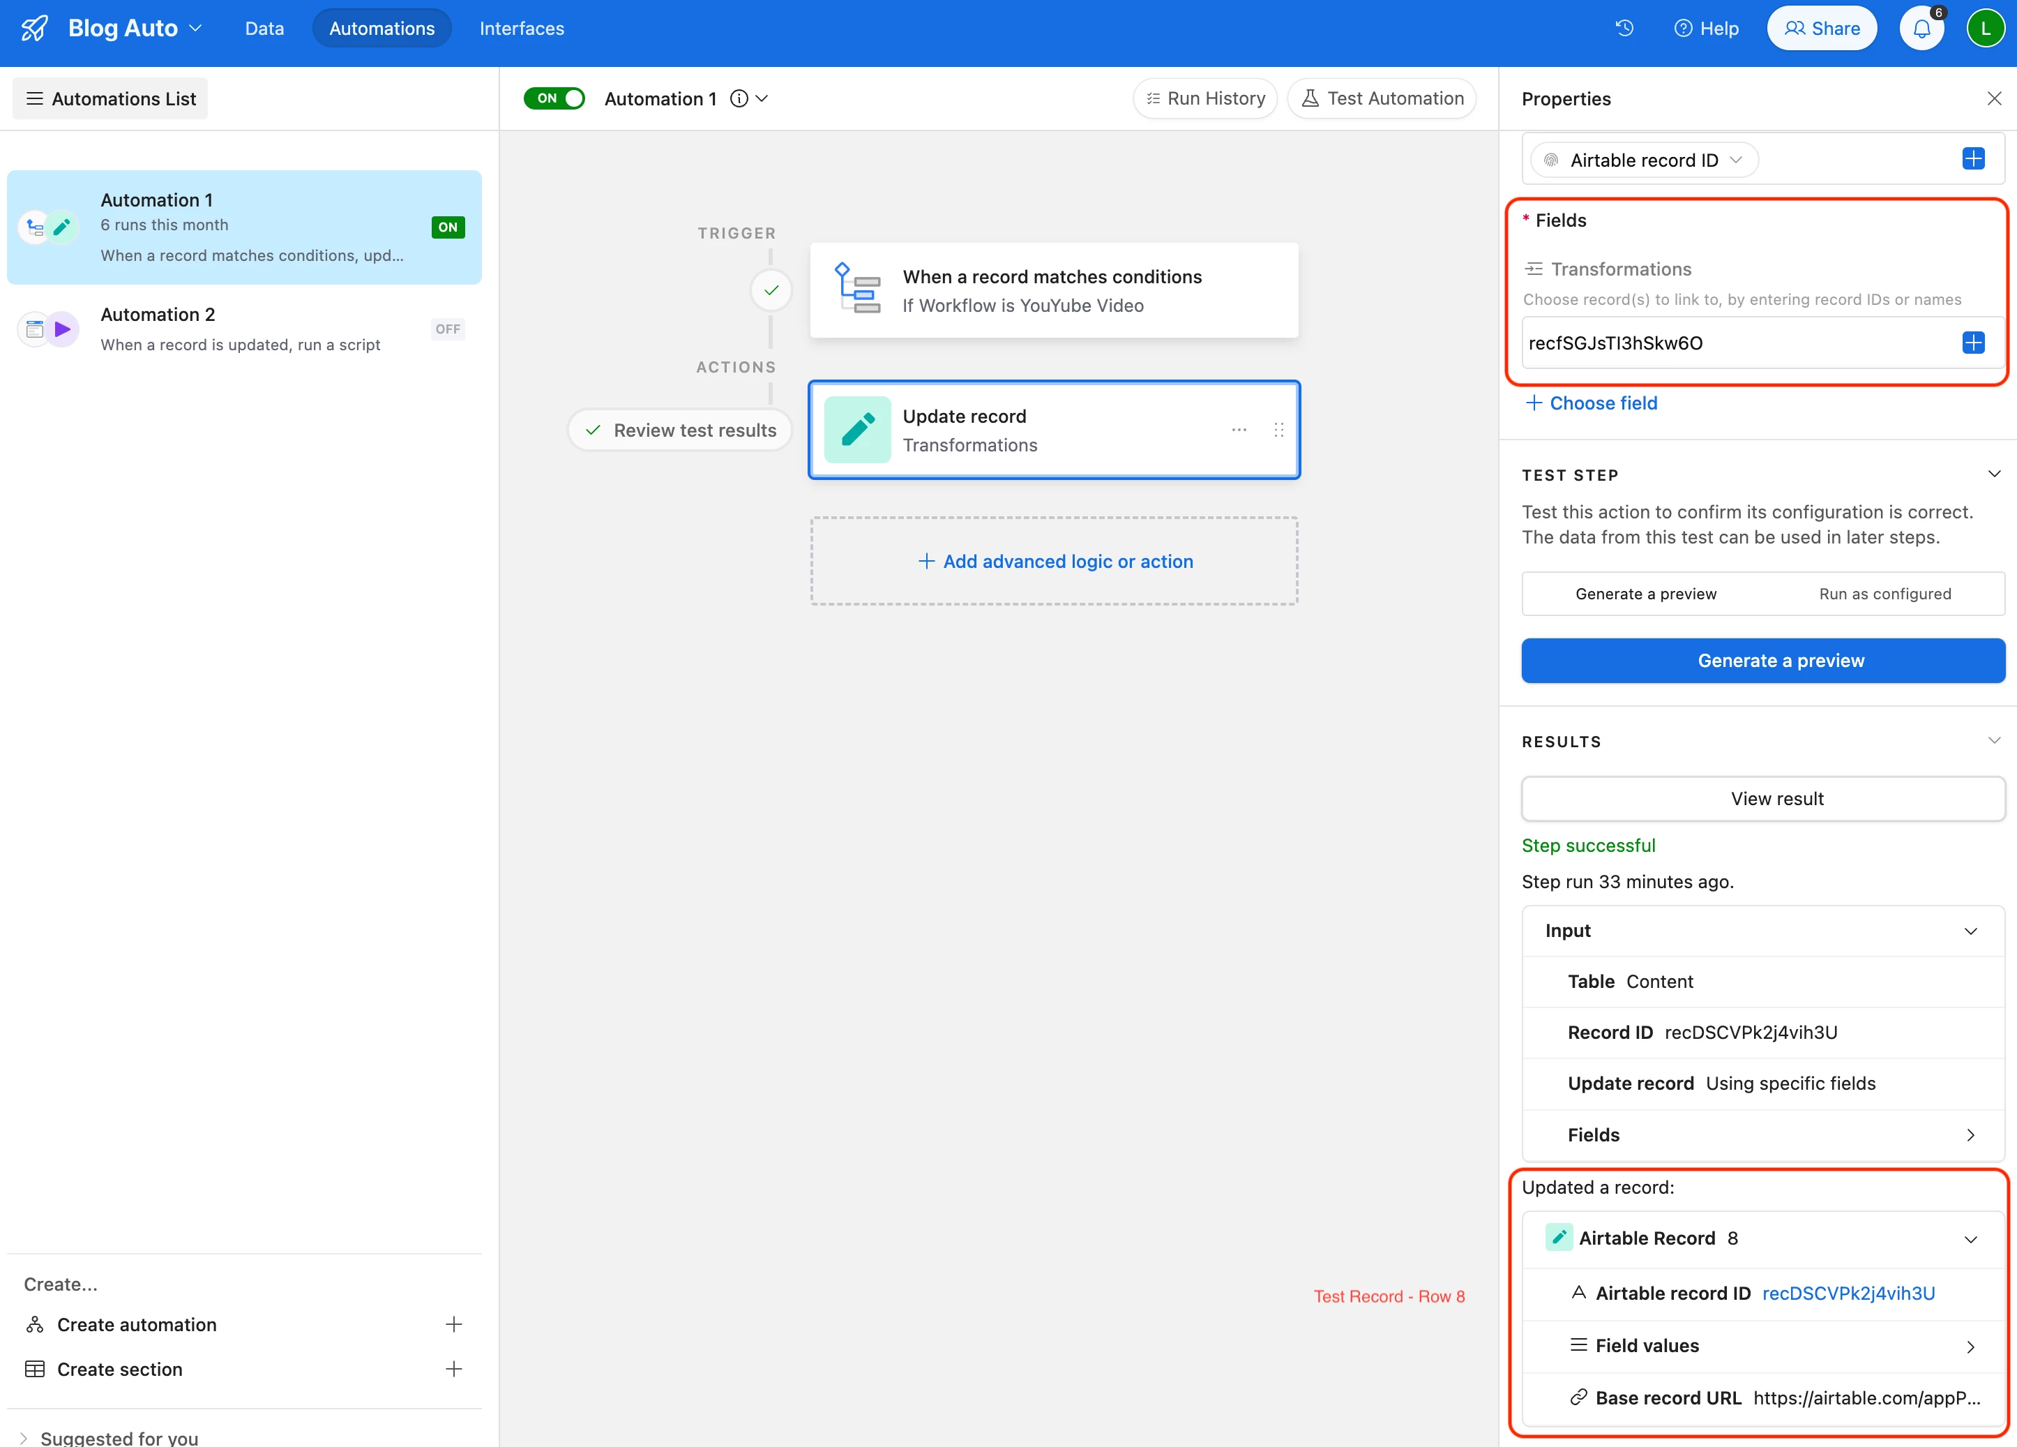Click the Update record pencil icon

click(x=857, y=430)
